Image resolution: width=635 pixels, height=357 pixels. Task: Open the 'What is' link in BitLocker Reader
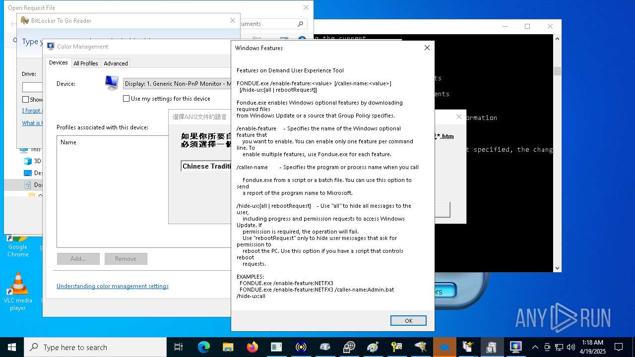click(x=32, y=123)
